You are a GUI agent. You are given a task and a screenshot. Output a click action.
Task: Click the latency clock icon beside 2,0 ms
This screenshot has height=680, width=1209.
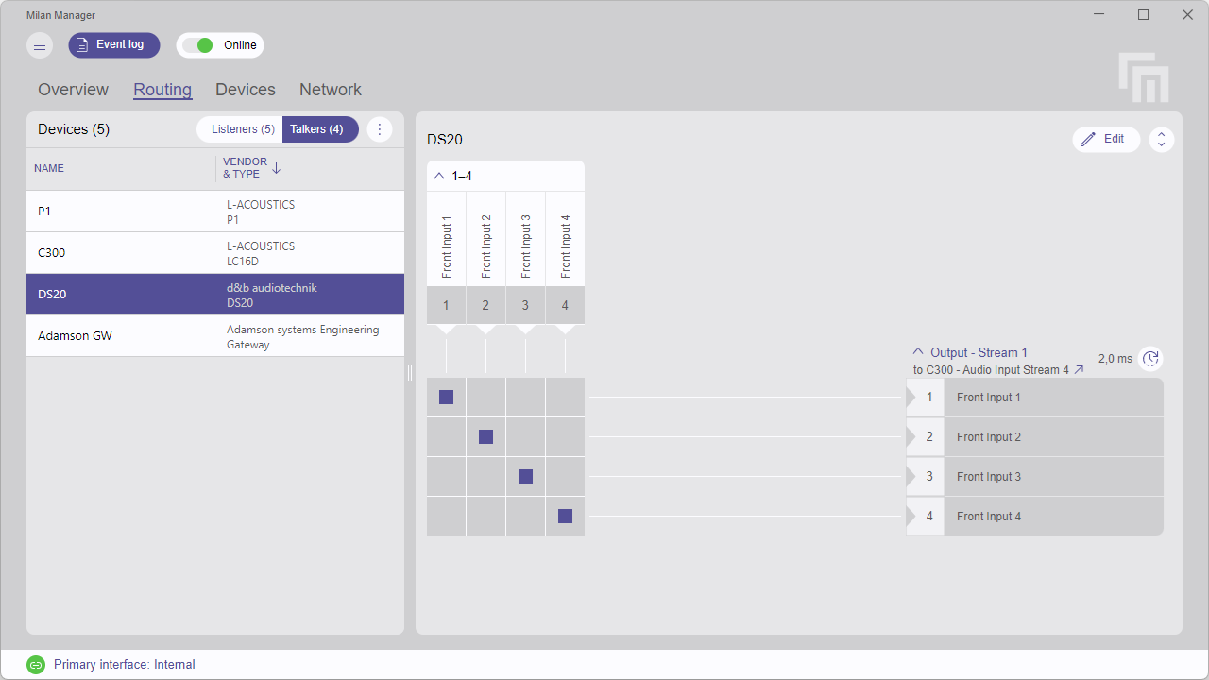1150,359
